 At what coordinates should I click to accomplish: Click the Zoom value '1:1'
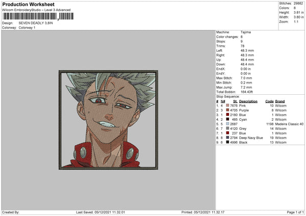coord(296,21)
